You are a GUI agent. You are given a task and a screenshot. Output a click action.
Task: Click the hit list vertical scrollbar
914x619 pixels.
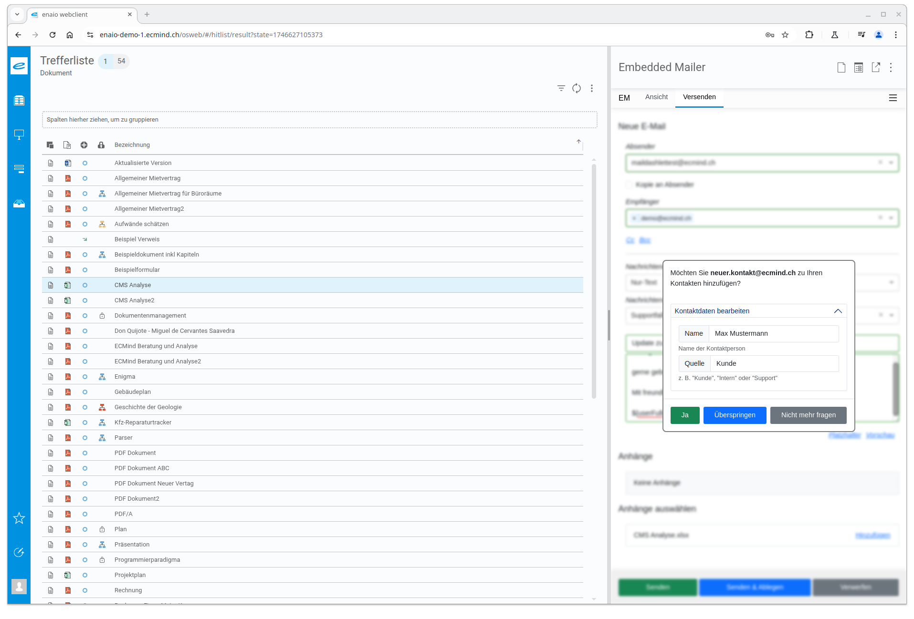click(x=594, y=281)
